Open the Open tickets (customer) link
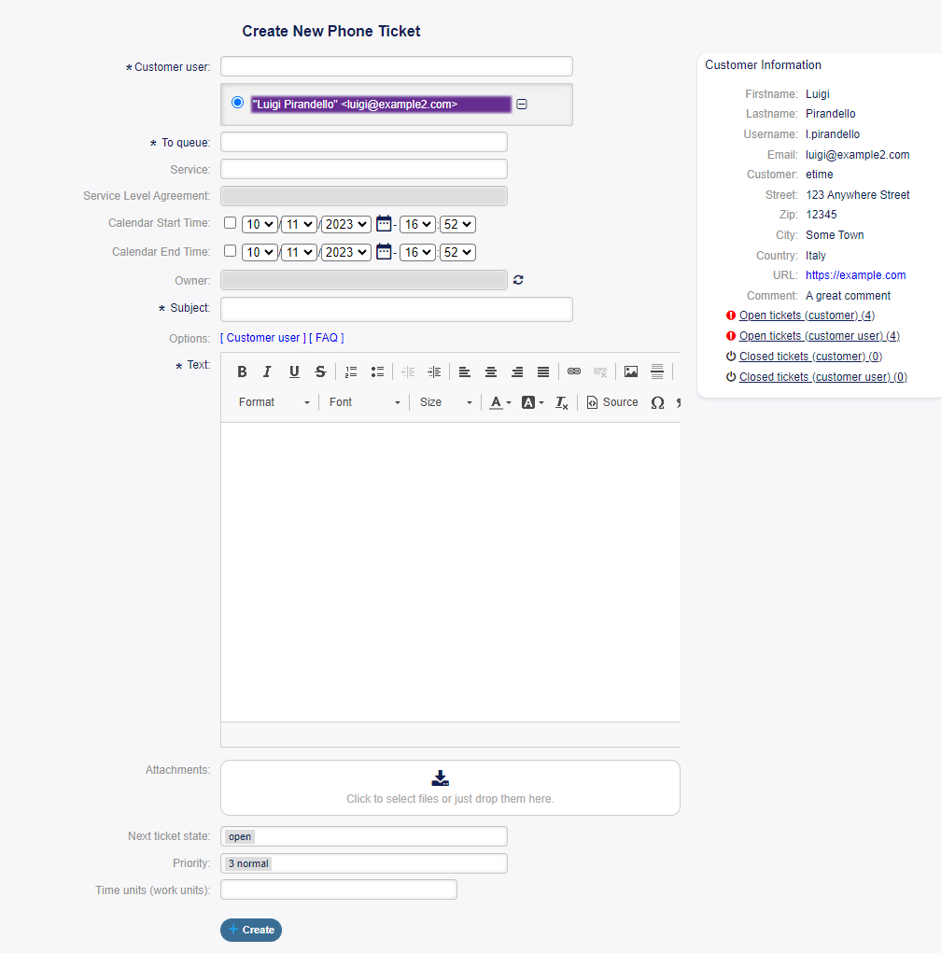Image resolution: width=941 pixels, height=953 pixels. click(807, 315)
